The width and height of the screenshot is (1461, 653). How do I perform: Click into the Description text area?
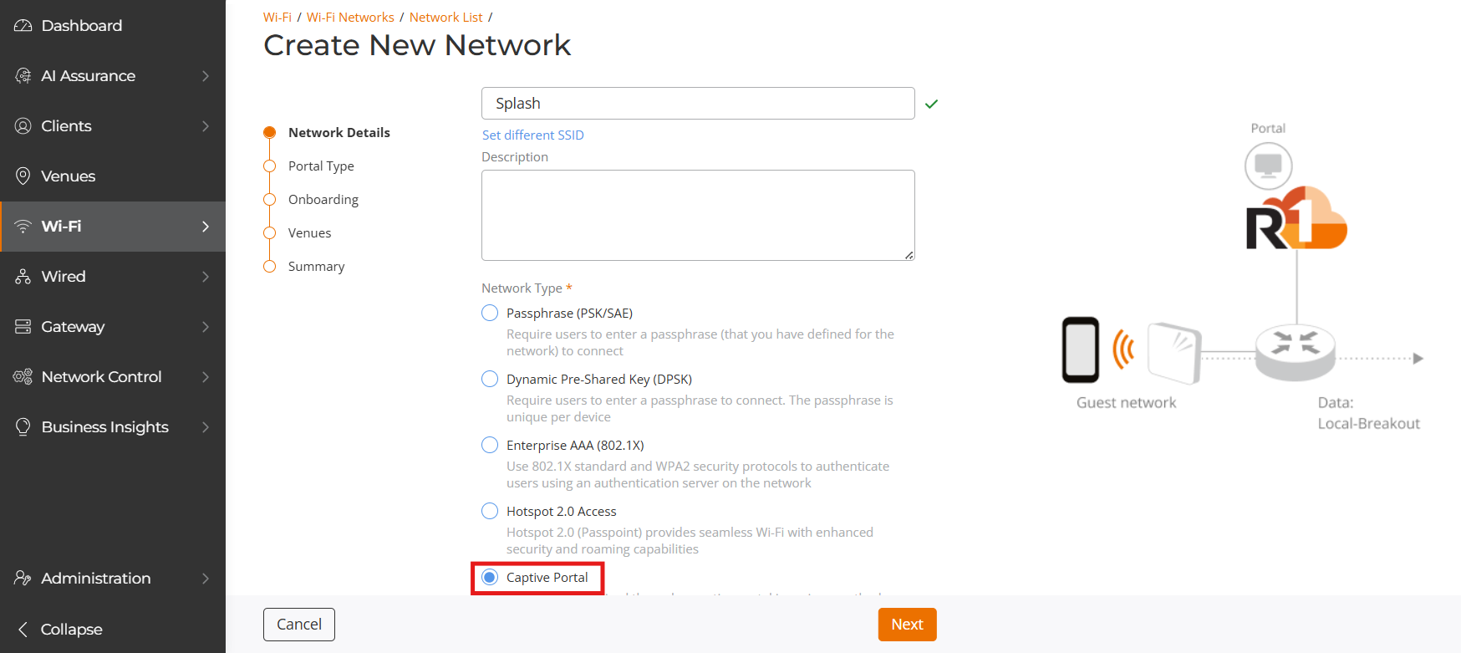[x=698, y=216]
